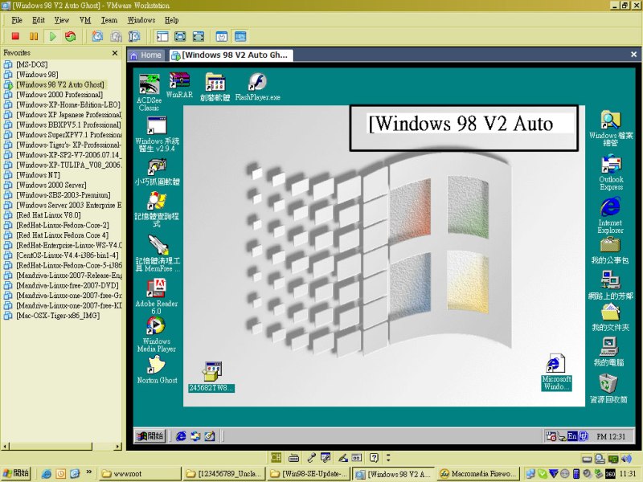Click the Take Snapshot toolbar icon

97,36
